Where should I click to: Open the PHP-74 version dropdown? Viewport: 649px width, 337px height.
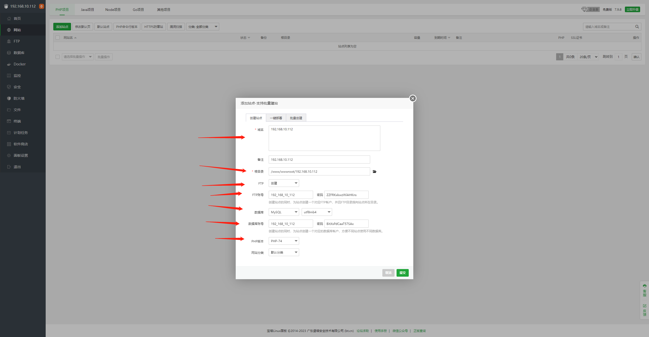284,241
